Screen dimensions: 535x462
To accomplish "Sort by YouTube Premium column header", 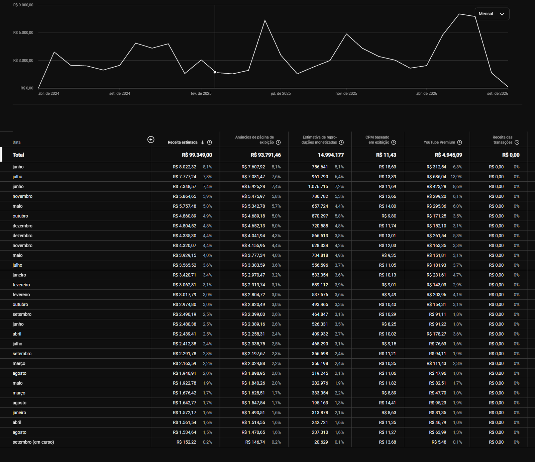I will pyautogui.click(x=439, y=143).
